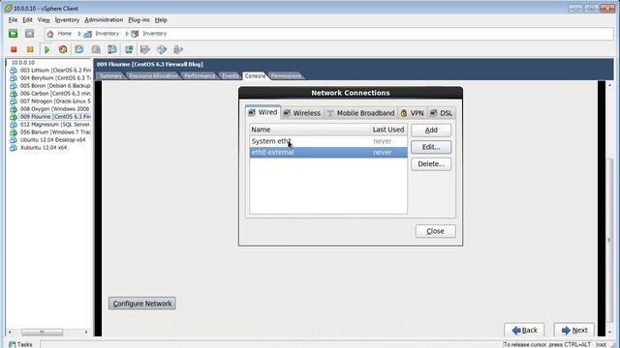Click the orange Suspend toolbar icon
The height and width of the screenshot is (348, 620).
[30, 49]
